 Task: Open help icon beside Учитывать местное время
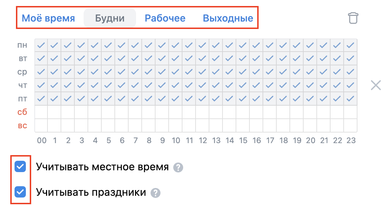[178, 167]
